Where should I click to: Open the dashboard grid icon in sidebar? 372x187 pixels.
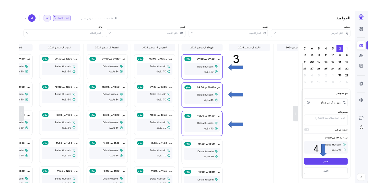(x=361, y=29)
